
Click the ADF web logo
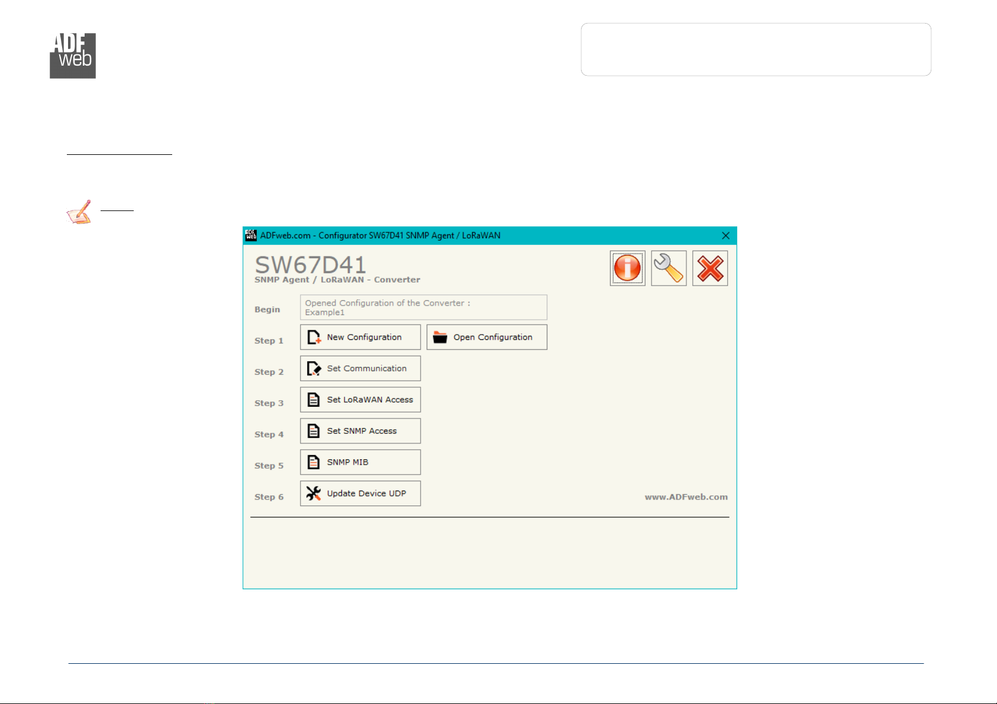[x=73, y=56]
